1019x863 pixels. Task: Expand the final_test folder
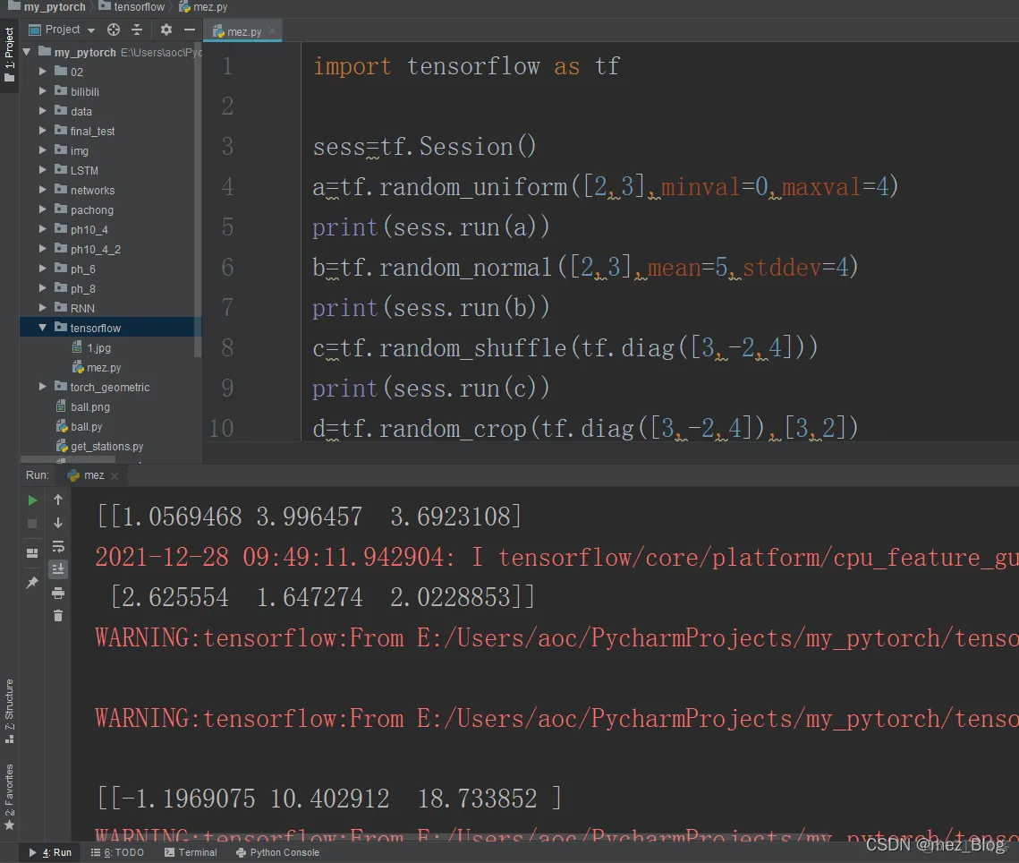pos(42,131)
